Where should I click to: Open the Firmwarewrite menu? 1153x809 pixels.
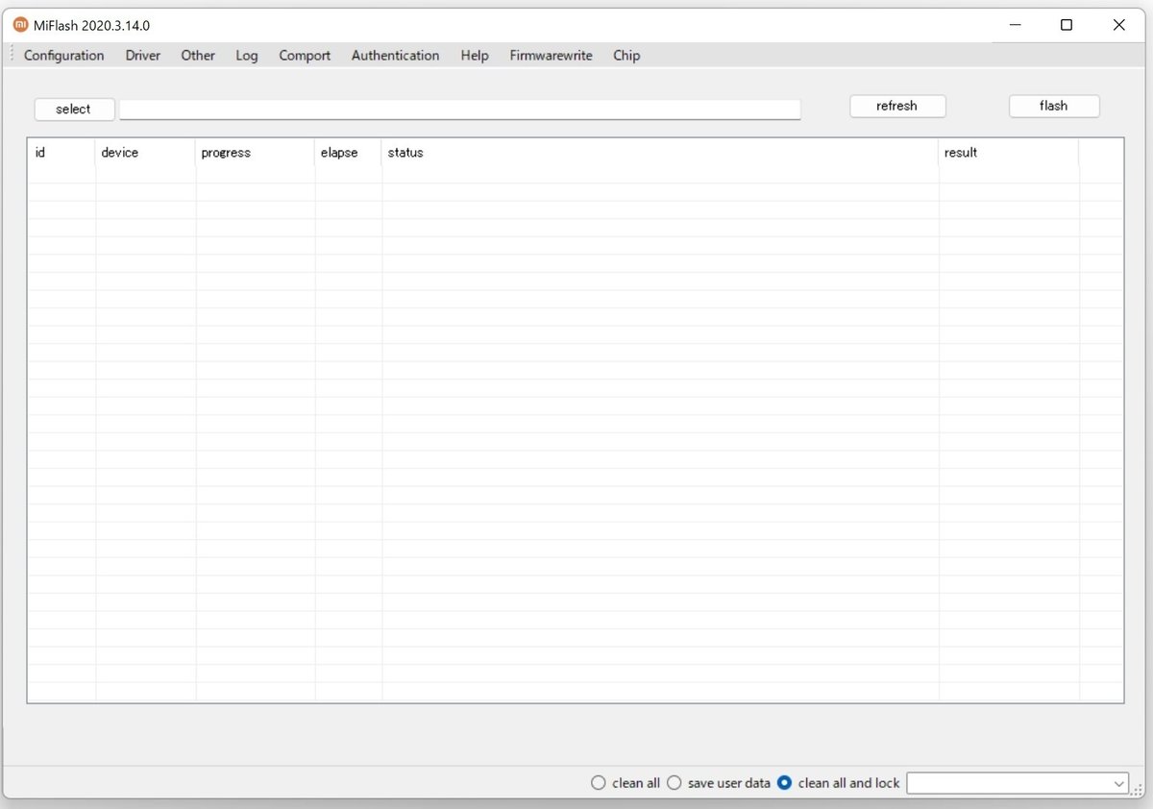point(551,56)
